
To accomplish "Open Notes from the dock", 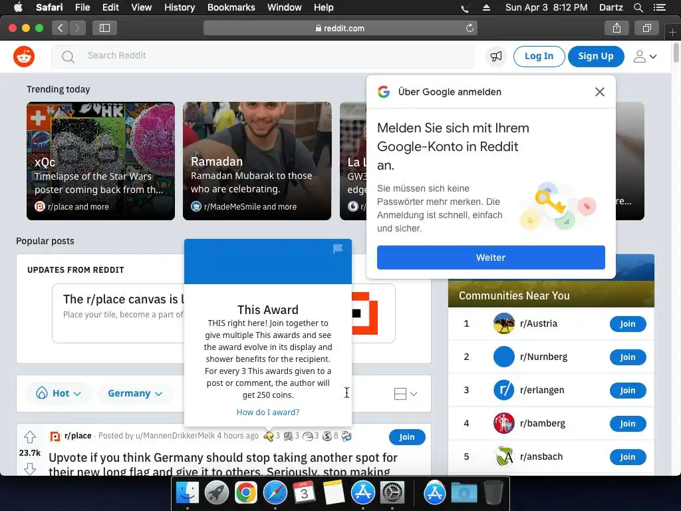I will (334, 493).
